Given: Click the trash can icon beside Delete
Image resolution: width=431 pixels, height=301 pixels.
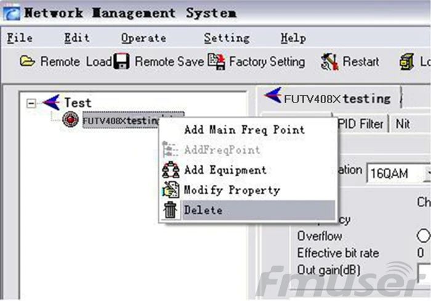Looking at the screenshot, I should pyautogui.click(x=170, y=209).
